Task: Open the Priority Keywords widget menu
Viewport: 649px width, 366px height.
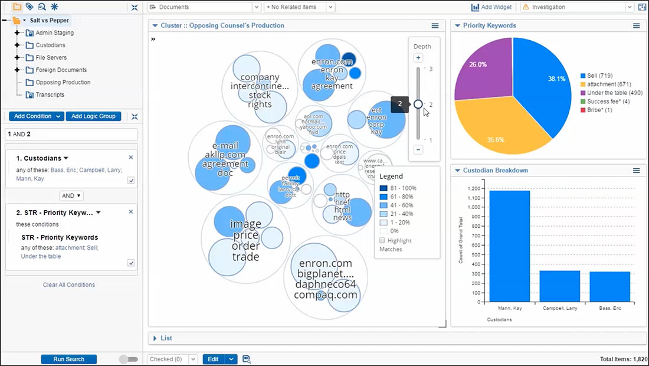Action: coord(637,26)
